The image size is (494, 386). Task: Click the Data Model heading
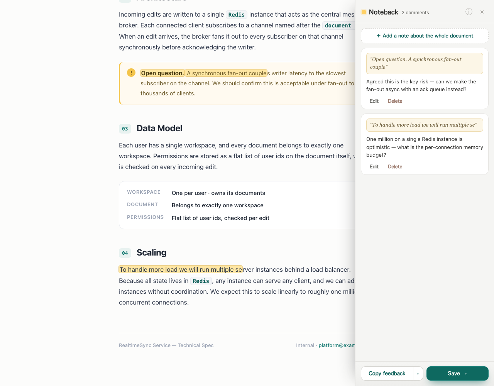pyautogui.click(x=159, y=128)
